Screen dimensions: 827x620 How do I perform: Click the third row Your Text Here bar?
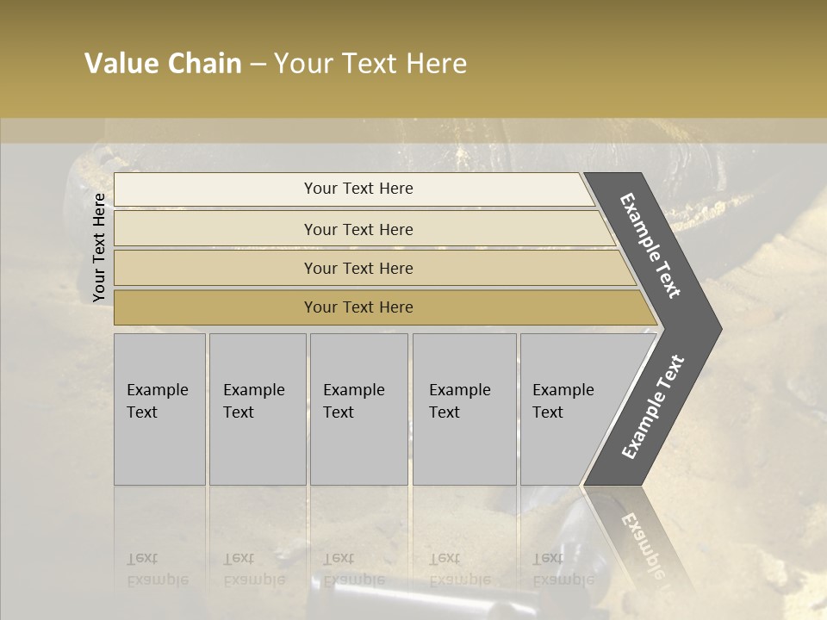[x=358, y=268]
